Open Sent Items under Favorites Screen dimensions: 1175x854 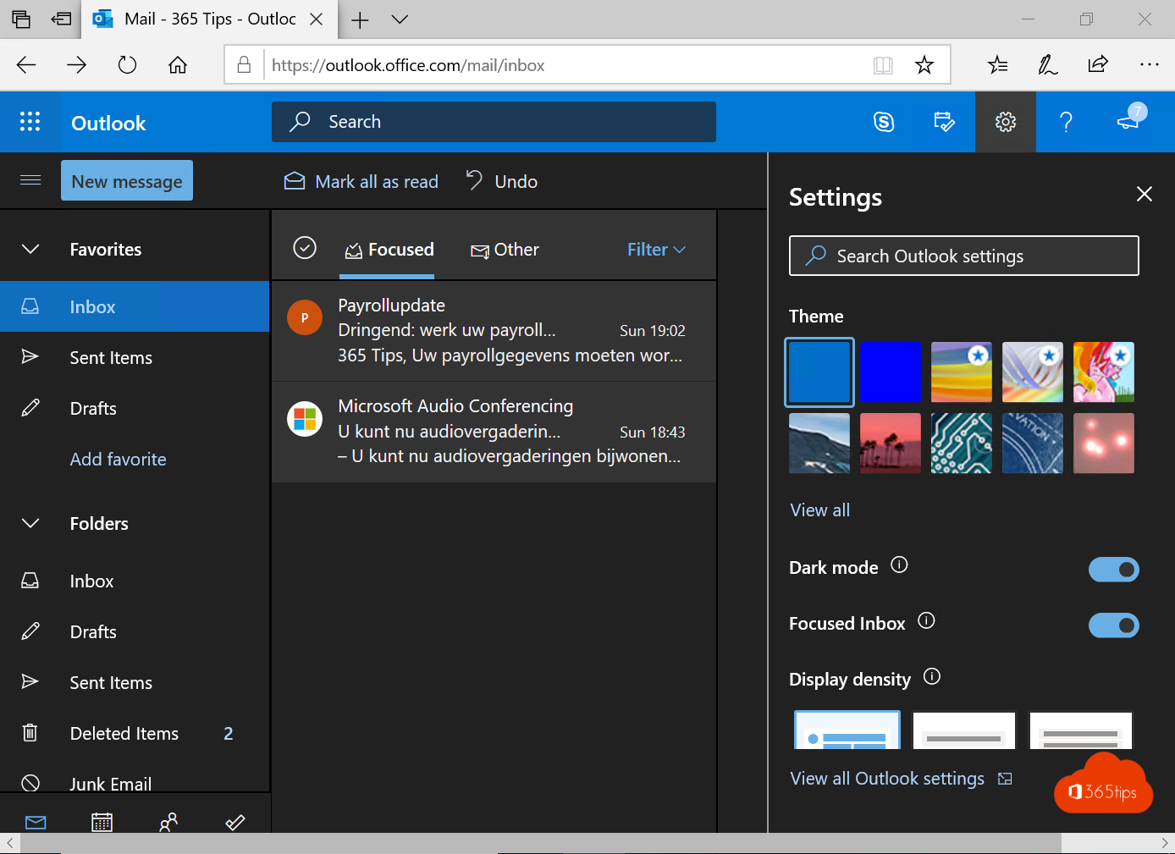click(135, 357)
